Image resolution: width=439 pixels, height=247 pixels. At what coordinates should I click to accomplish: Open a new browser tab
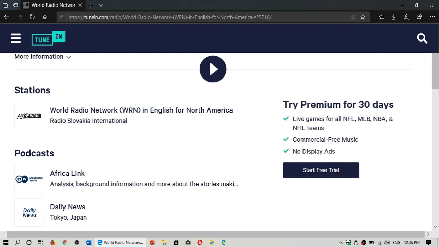pyautogui.click(x=91, y=5)
